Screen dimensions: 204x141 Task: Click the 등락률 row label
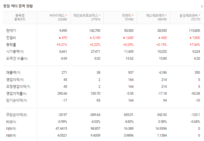[x=11, y=45]
